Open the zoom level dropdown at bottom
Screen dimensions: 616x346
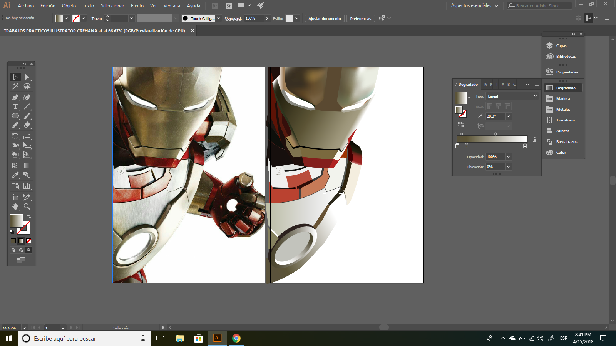click(x=24, y=328)
